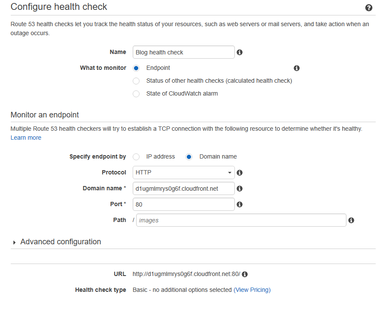Expand the Advanced configuration section
Image resolution: width=380 pixels, height=312 pixels.
click(60, 242)
